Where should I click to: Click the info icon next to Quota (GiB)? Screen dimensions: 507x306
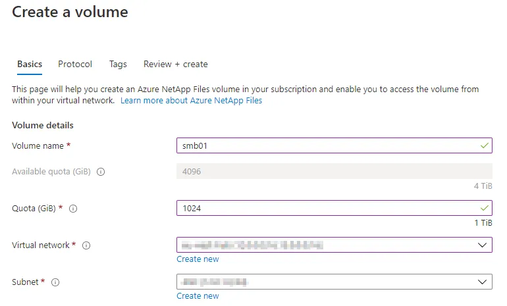pyautogui.click(x=73, y=209)
